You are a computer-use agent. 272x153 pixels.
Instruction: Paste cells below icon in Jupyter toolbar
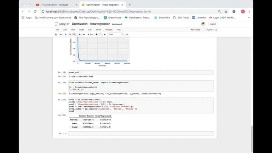tap(74, 34)
